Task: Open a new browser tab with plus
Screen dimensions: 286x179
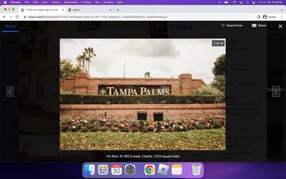Action: [x=118, y=10]
